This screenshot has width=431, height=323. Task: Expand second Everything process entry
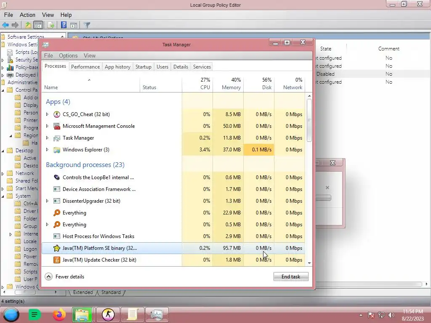[47, 225]
